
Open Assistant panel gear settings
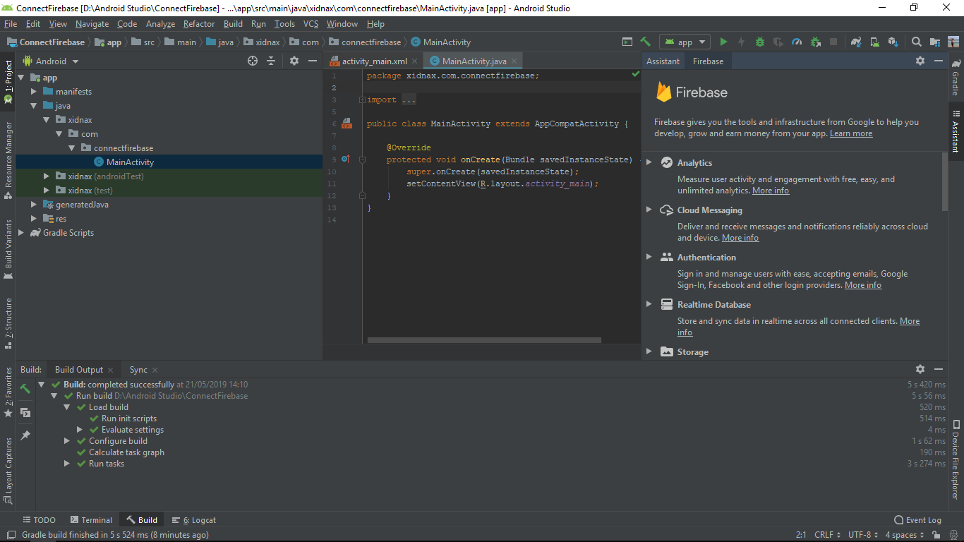(x=920, y=61)
